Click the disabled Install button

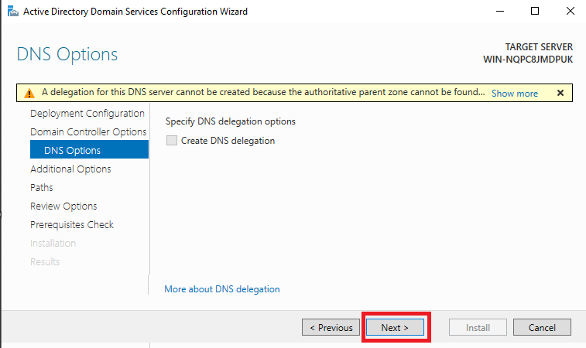pos(478,327)
